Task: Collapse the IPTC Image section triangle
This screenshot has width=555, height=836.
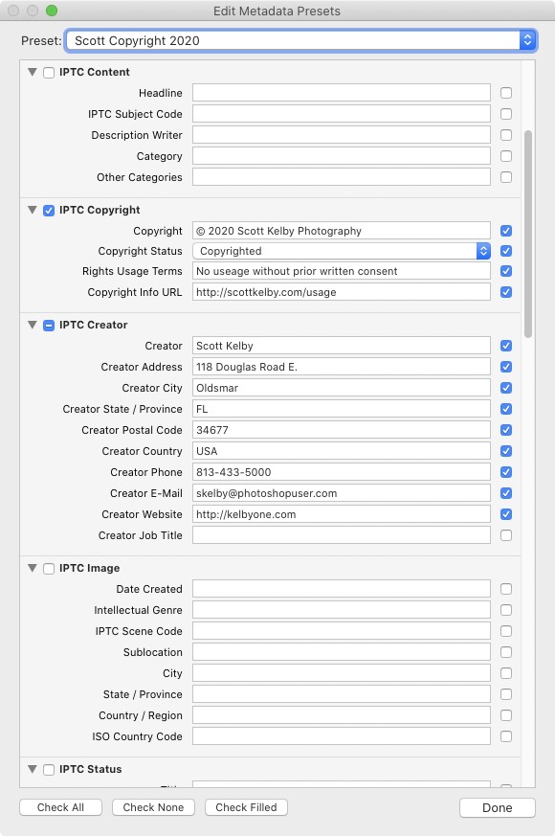Action: point(33,569)
